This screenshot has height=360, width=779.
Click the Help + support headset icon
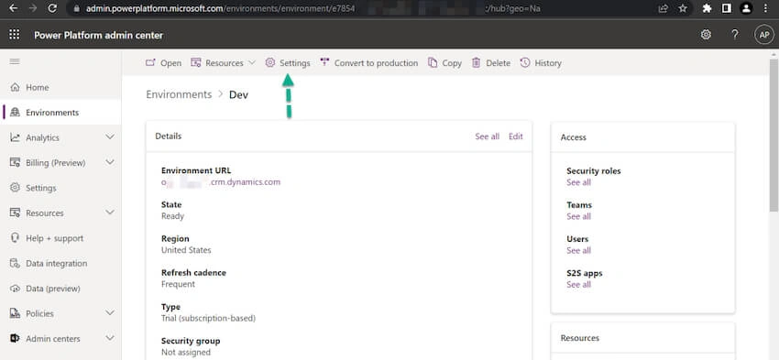click(x=15, y=238)
